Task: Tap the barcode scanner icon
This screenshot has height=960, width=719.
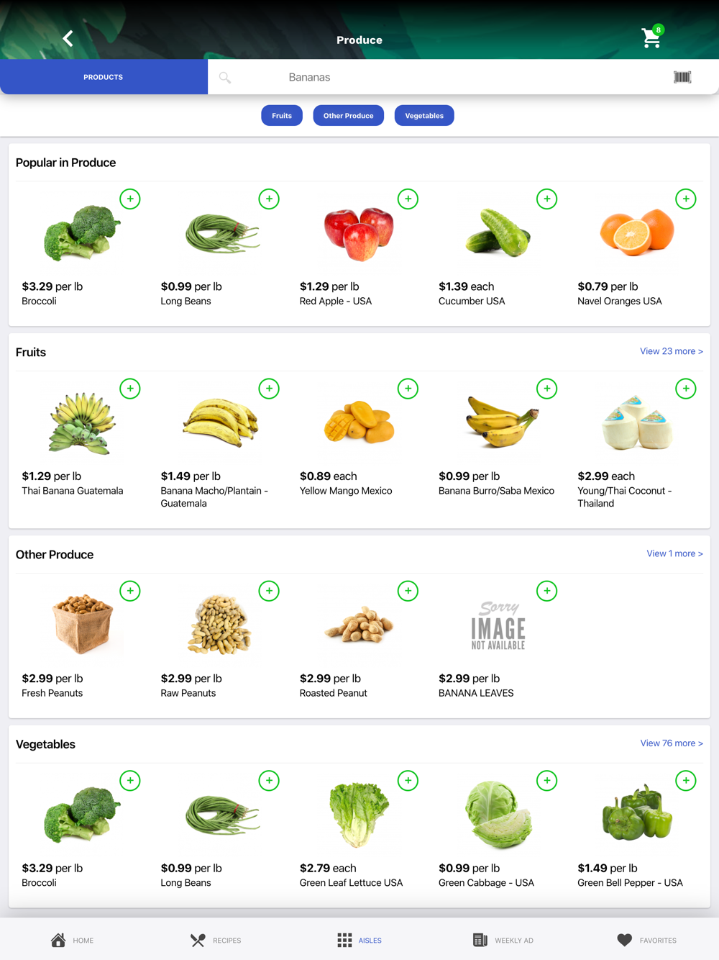Action: click(682, 77)
